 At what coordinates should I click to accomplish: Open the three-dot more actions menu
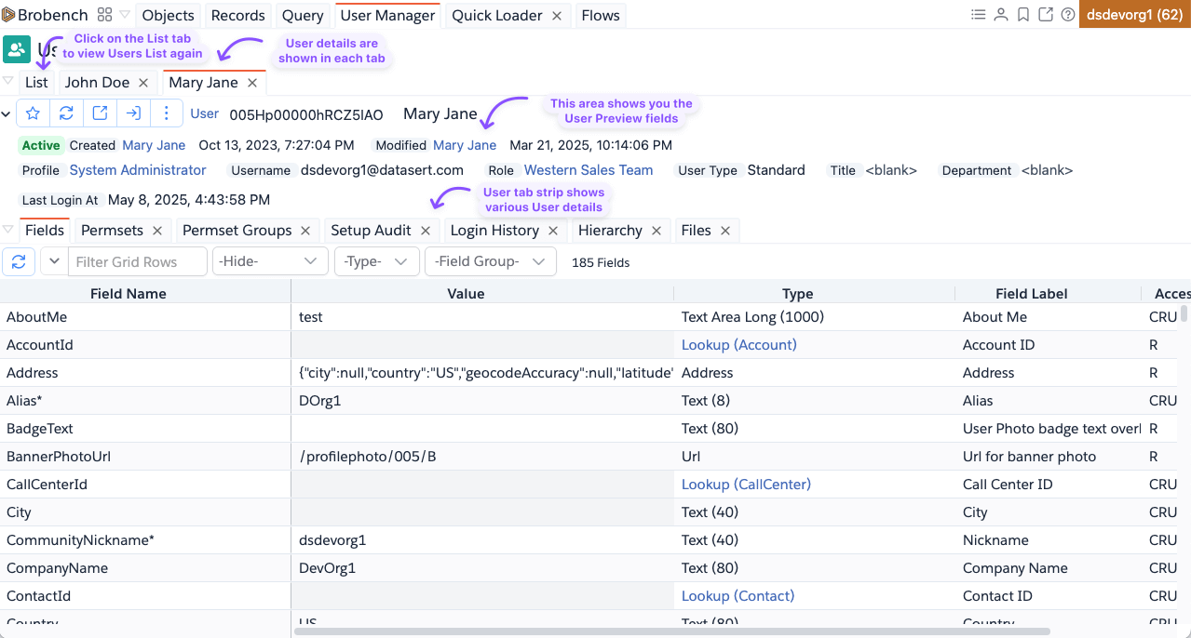(x=166, y=113)
